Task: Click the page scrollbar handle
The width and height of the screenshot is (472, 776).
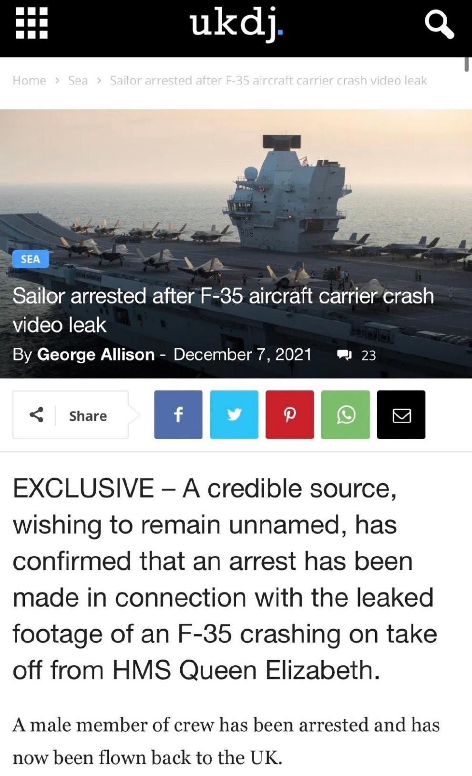Action: pos(467,64)
